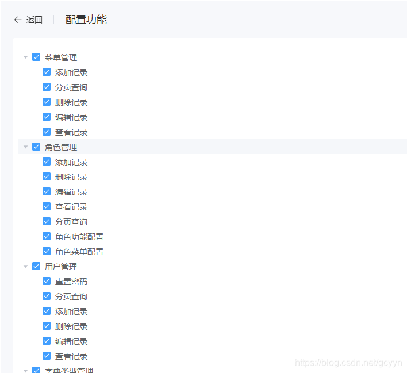Uncheck the 角色功能配置 checkbox
Image resolution: width=407 pixels, height=373 pixels.
click(47, 236)
